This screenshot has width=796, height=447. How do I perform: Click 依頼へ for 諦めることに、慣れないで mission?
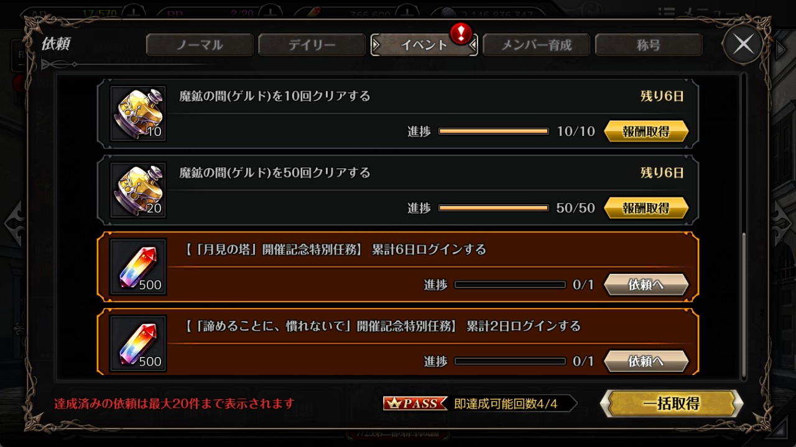(x=646, y=361)
